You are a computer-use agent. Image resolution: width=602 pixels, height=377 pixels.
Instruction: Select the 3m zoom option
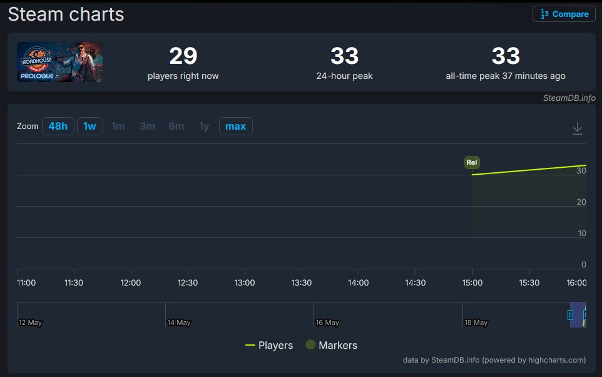click(x=148, y=126)
